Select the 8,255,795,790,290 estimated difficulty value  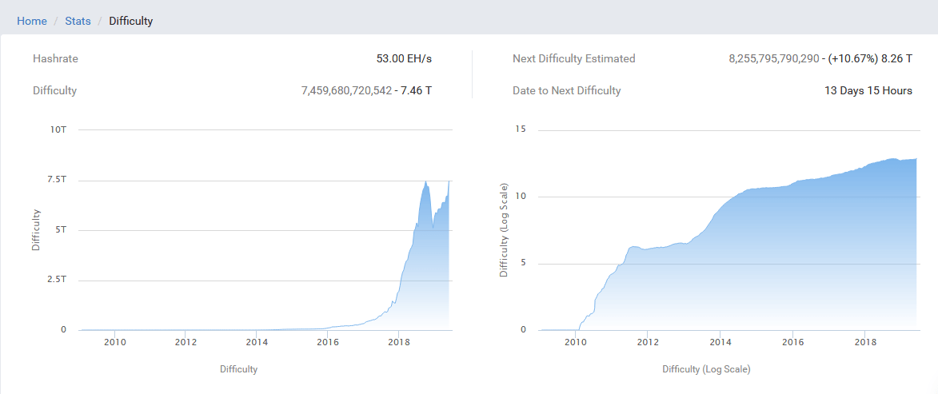774,58
